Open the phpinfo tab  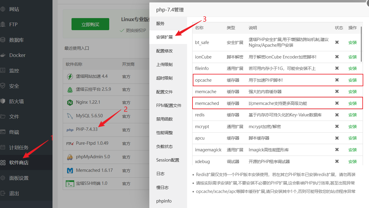[168, 201]
